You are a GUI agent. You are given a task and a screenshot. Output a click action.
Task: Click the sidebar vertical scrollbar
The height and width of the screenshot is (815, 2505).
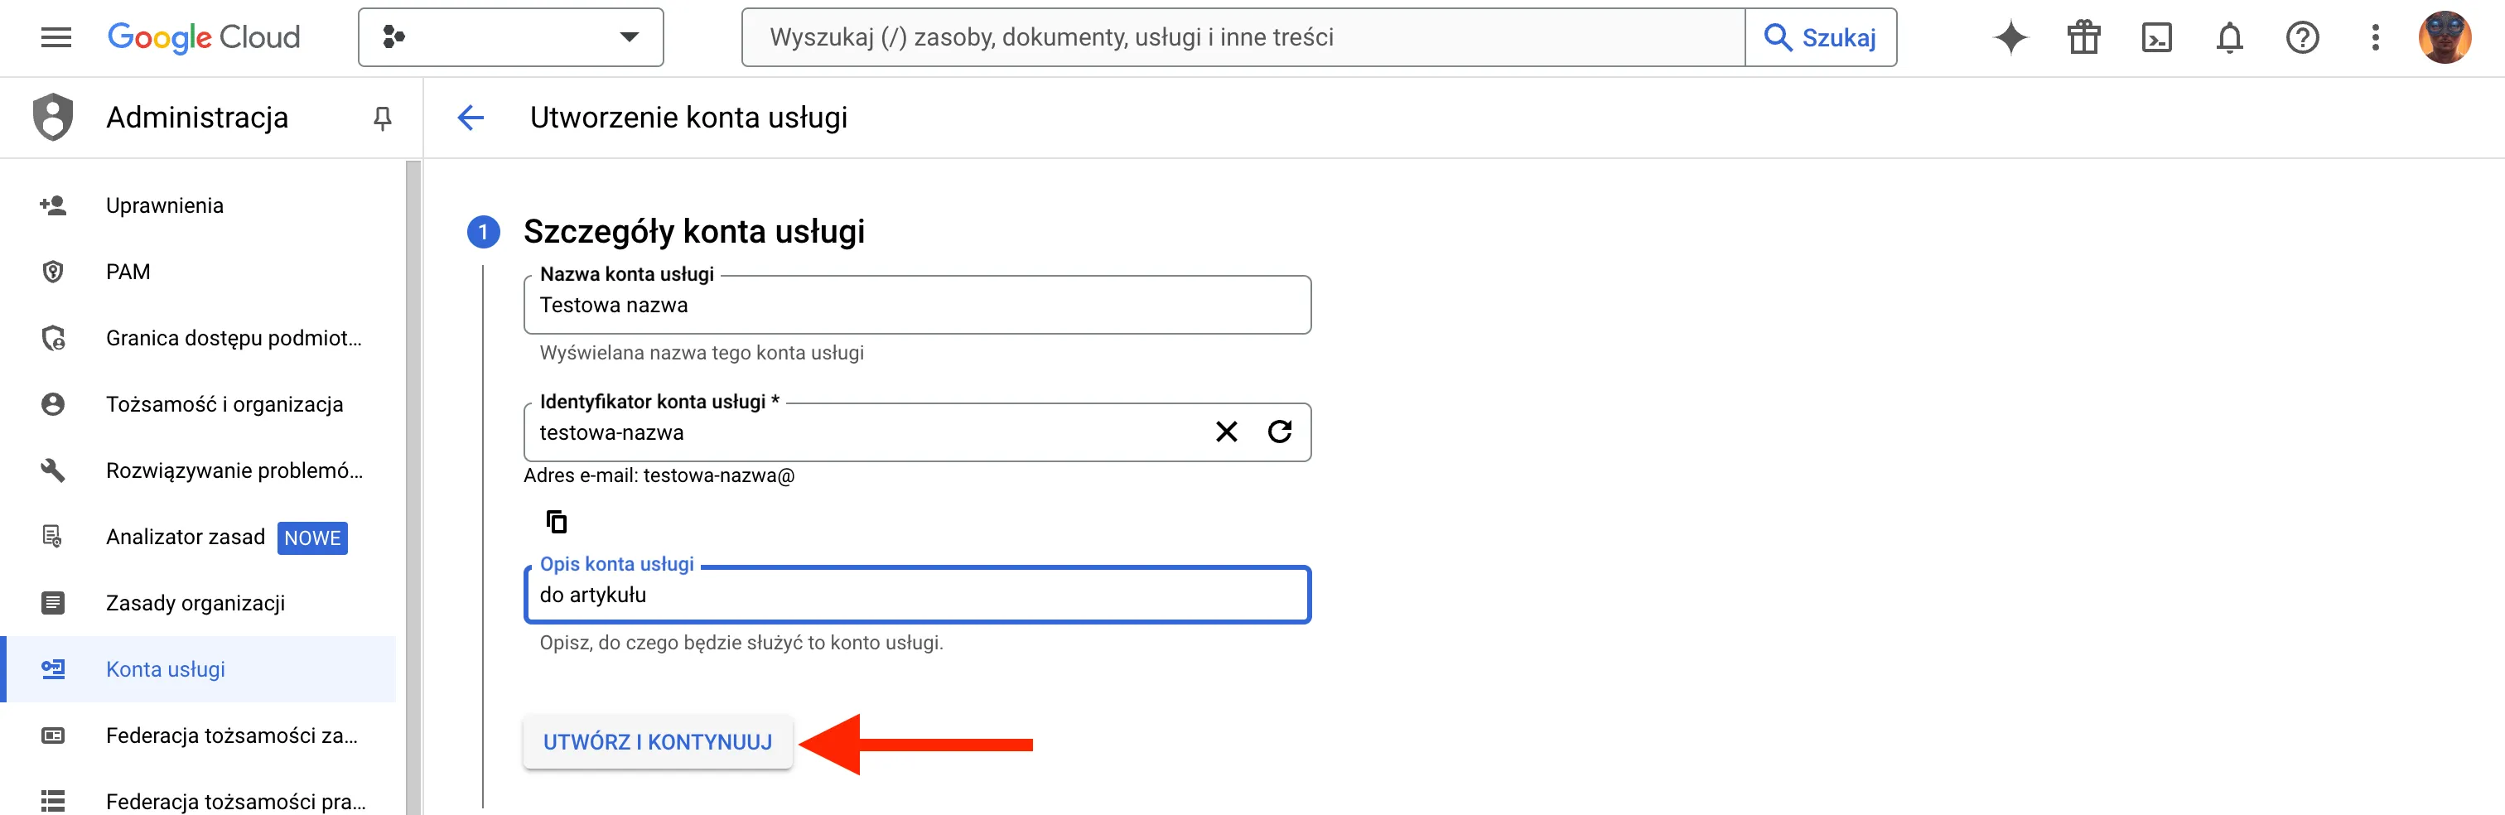[413, 486]
